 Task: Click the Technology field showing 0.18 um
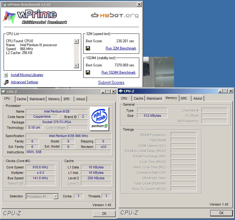34,127
